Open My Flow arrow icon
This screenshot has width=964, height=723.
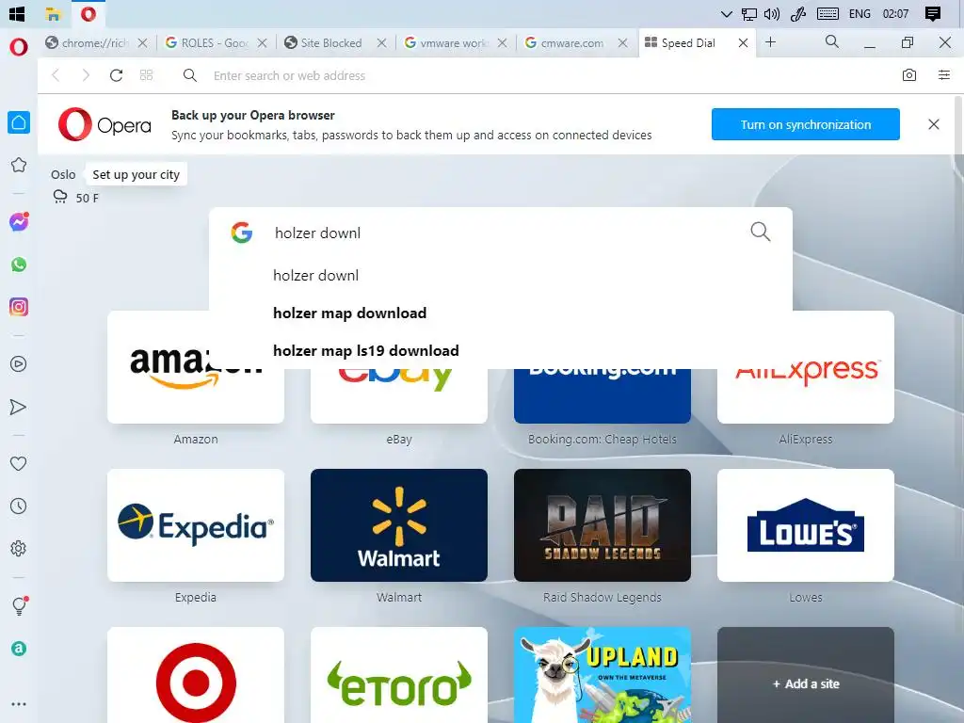(x=19, y=407)
